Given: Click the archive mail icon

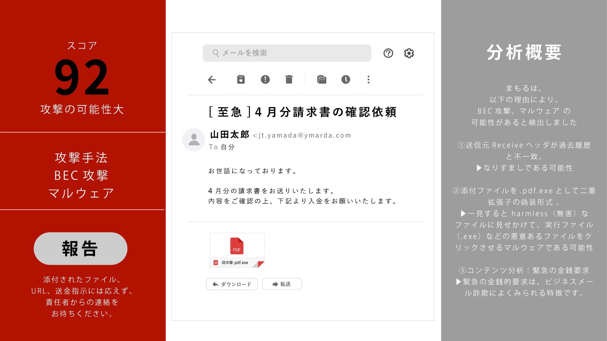Looking at the screenshot, I should pyautogui.click(x=241, y=80).
